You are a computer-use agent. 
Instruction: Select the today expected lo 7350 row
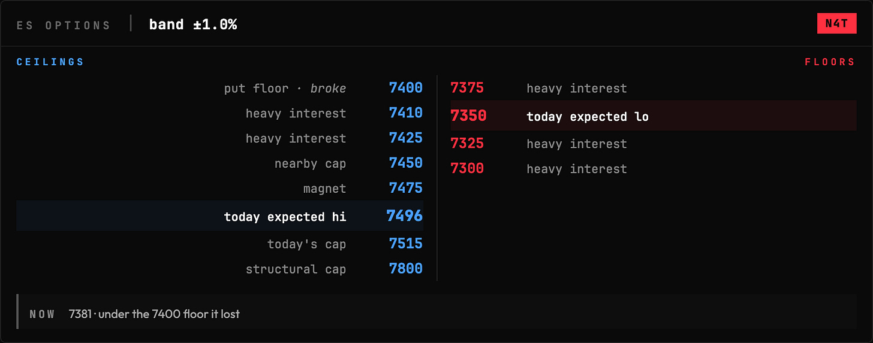tap(654, 116)
